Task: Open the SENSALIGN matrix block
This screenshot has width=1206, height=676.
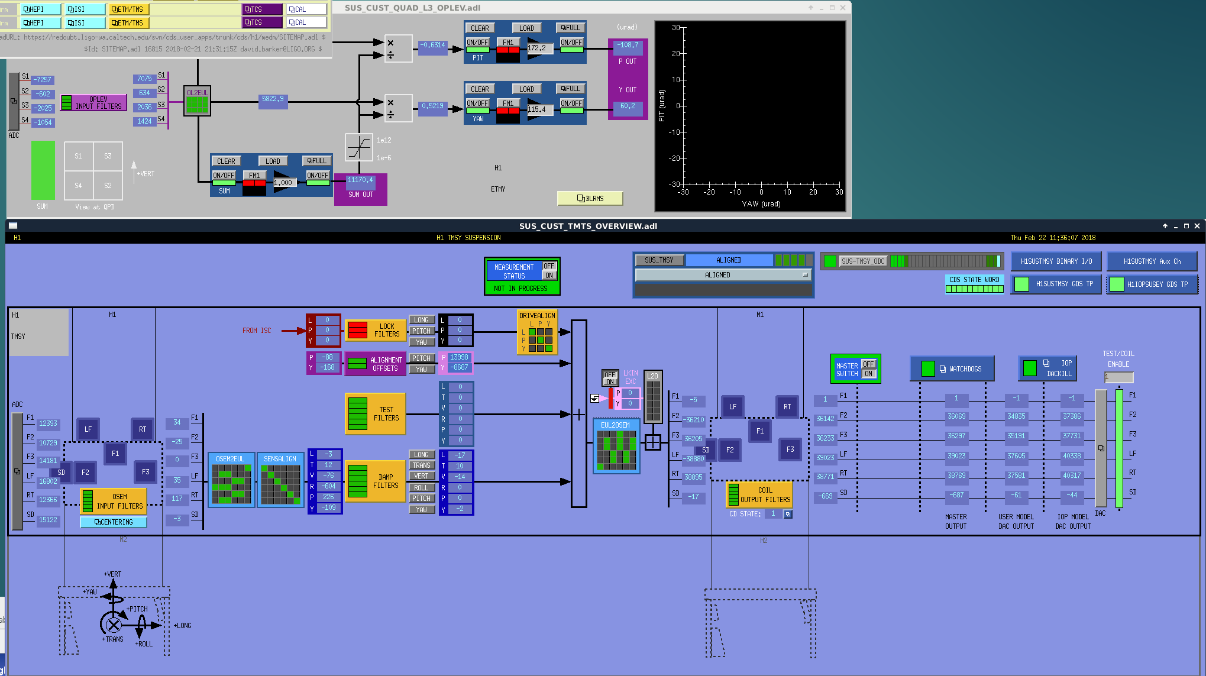Action: tap(280, 480)
